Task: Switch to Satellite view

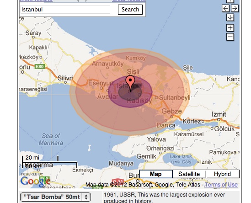Action: [189, 174]
